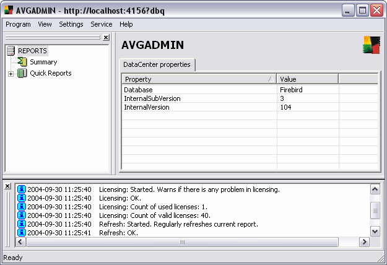Click 'Refresh: Started. Regularly refreshes' message text
The height and width of the screenshot is (265, 387).
coord(178,224)
